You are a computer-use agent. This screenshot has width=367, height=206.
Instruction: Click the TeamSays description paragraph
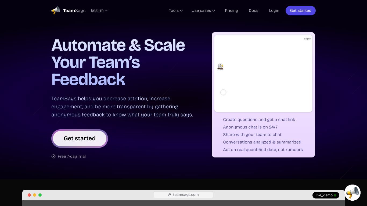[122, 106]
